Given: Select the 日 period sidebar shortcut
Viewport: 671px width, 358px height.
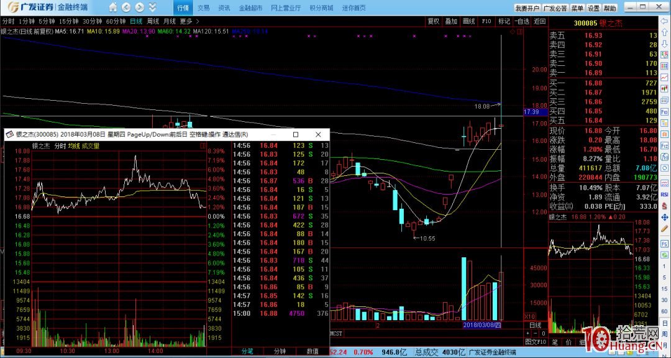Looking at the screenshot, I should pyautogui.click(x=665, y=323).
